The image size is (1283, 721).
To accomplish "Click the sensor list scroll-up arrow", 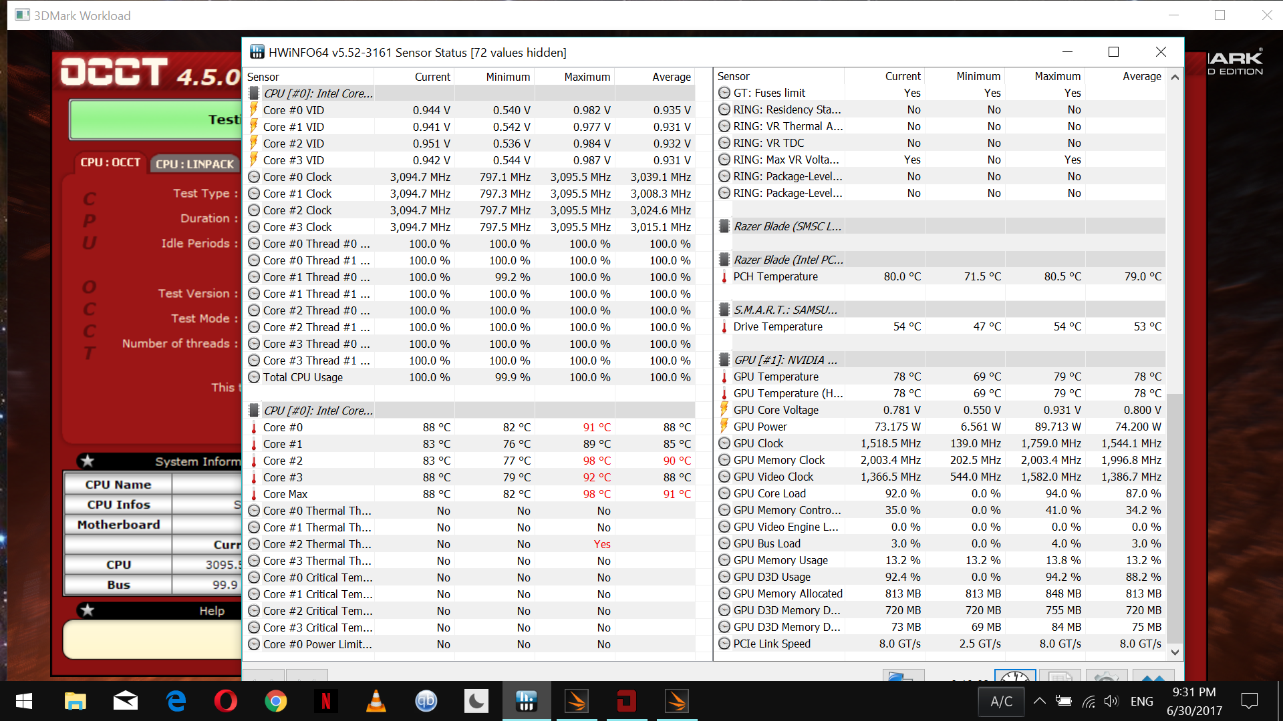I will pyautogui.click(x=1175, y=77).
